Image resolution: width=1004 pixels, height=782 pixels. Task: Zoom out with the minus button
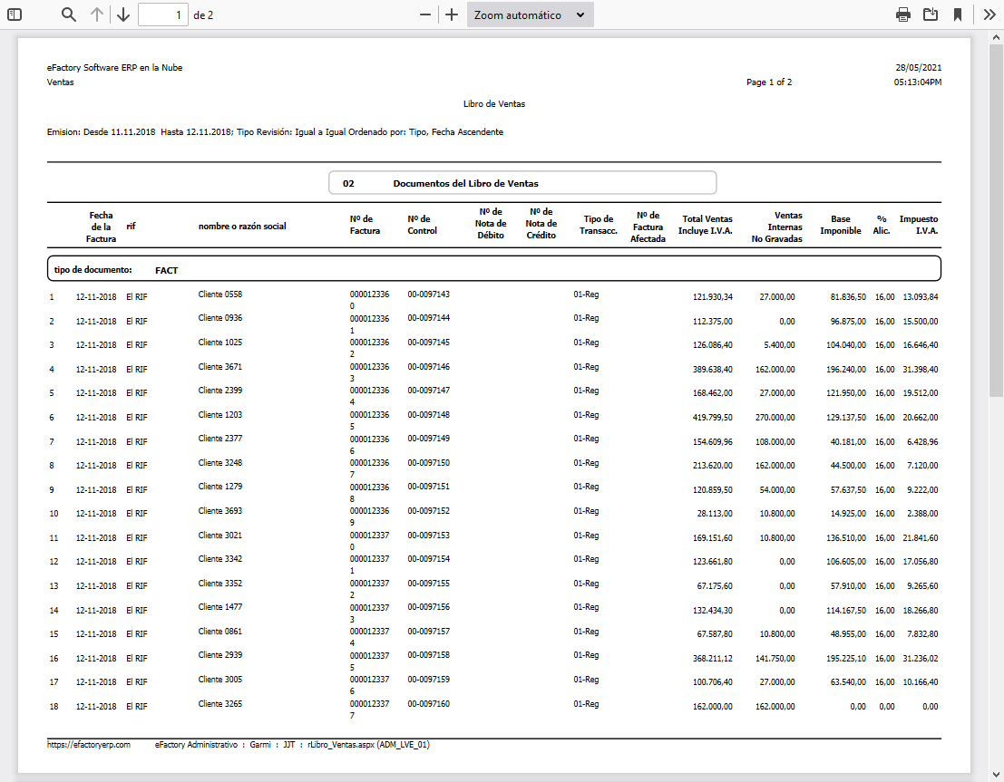(424, 14)
